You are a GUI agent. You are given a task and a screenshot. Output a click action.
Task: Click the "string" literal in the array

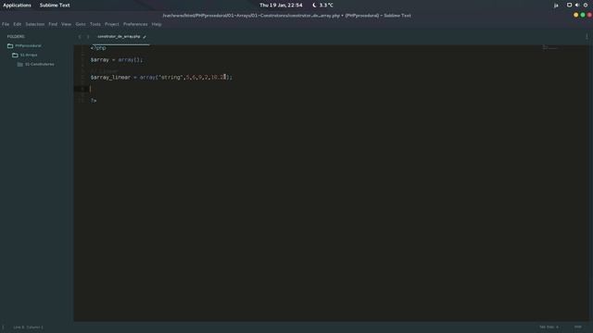tap(170, 77)
